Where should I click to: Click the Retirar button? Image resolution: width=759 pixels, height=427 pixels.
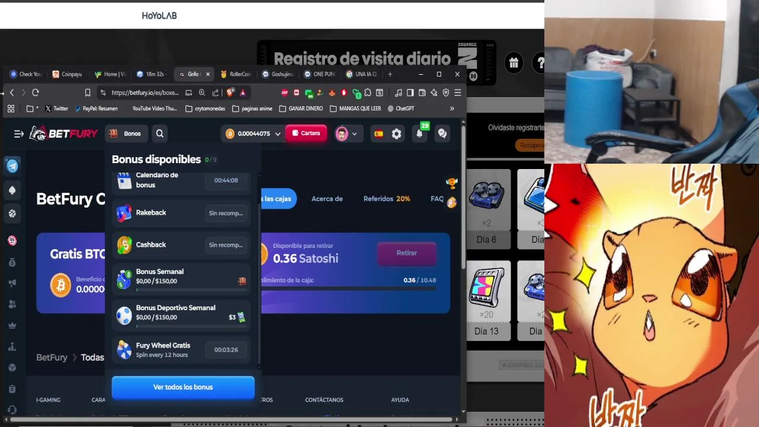point(406,253)
